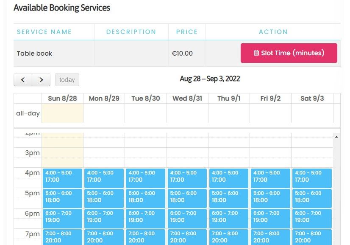350x245 pixels.
Task: Click the PRICE column header
Action: pos(186,32)
